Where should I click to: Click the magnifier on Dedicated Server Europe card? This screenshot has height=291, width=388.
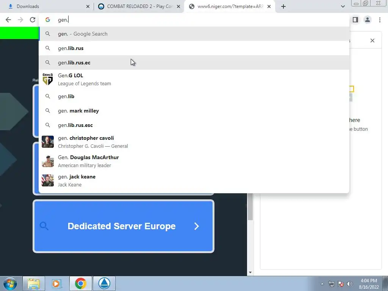click(44, 226)
